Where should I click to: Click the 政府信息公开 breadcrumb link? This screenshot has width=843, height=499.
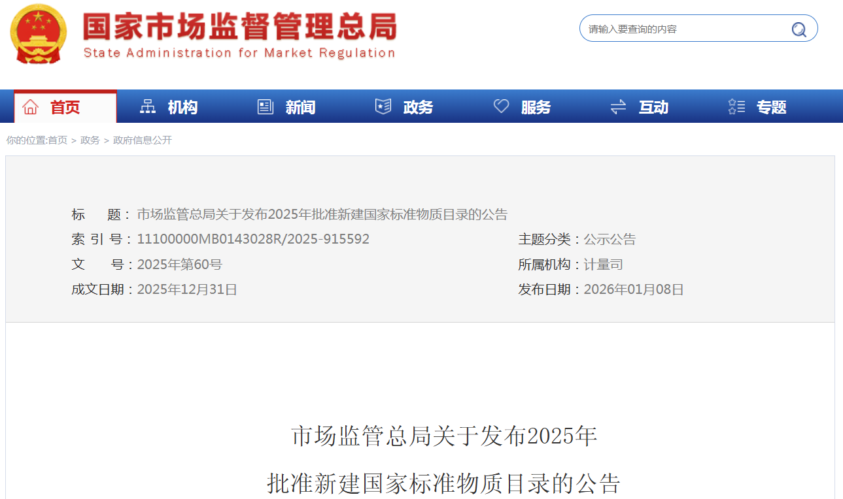[x=143, y=140]
